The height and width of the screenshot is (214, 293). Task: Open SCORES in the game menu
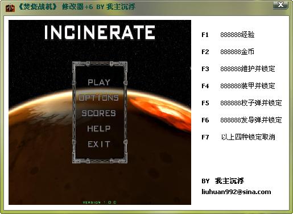click(x=99, y=113)
